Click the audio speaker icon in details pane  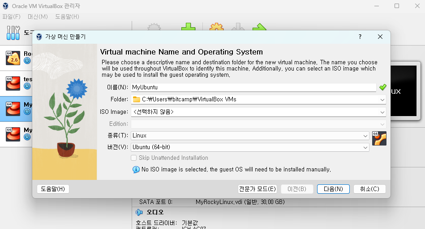(x=139, y=212)
